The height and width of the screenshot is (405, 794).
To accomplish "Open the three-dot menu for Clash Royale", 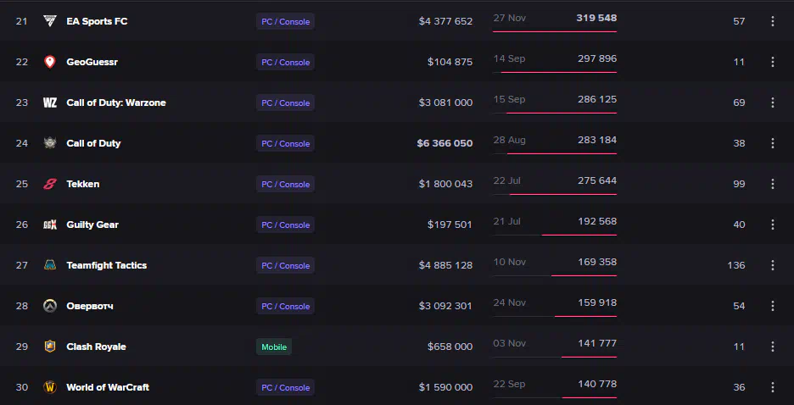I will (x=773, y=347).
